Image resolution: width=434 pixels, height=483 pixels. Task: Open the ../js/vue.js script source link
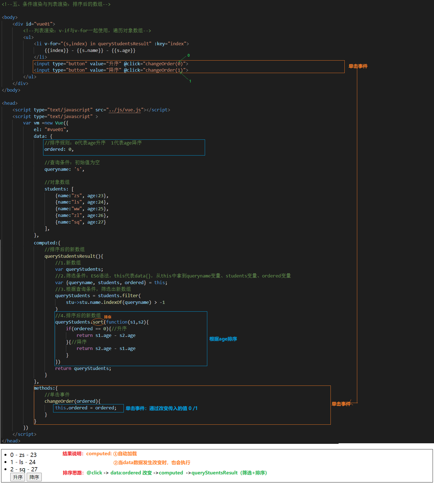pos(125,110)
